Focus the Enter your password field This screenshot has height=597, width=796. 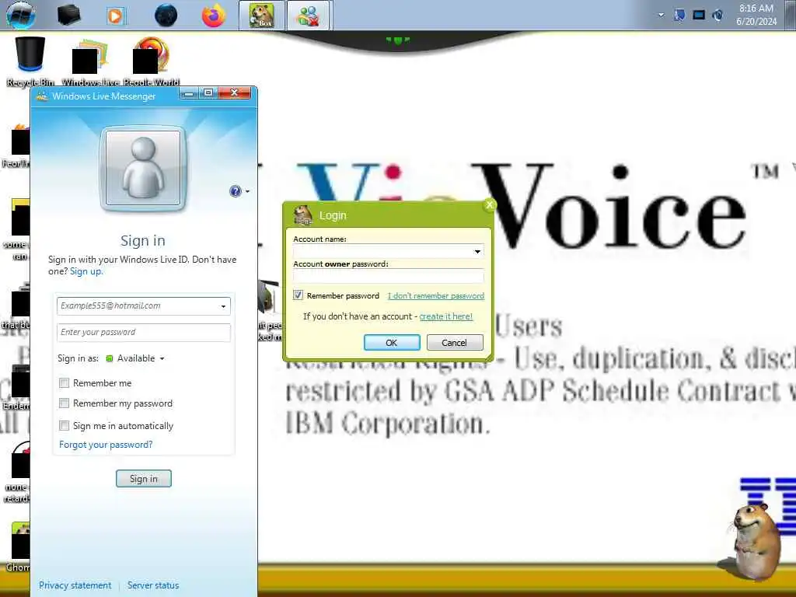point(144,333)
